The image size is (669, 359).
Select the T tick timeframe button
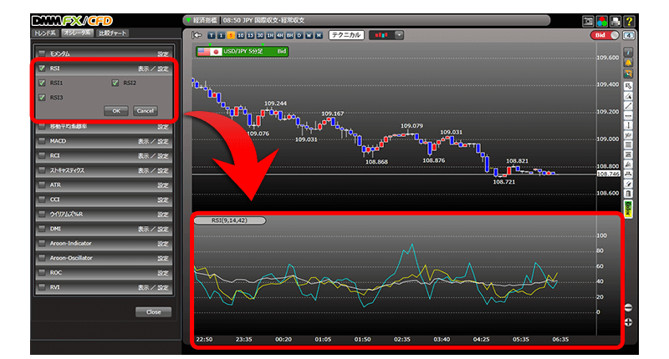pyautogui.click(x=212, y=35)
